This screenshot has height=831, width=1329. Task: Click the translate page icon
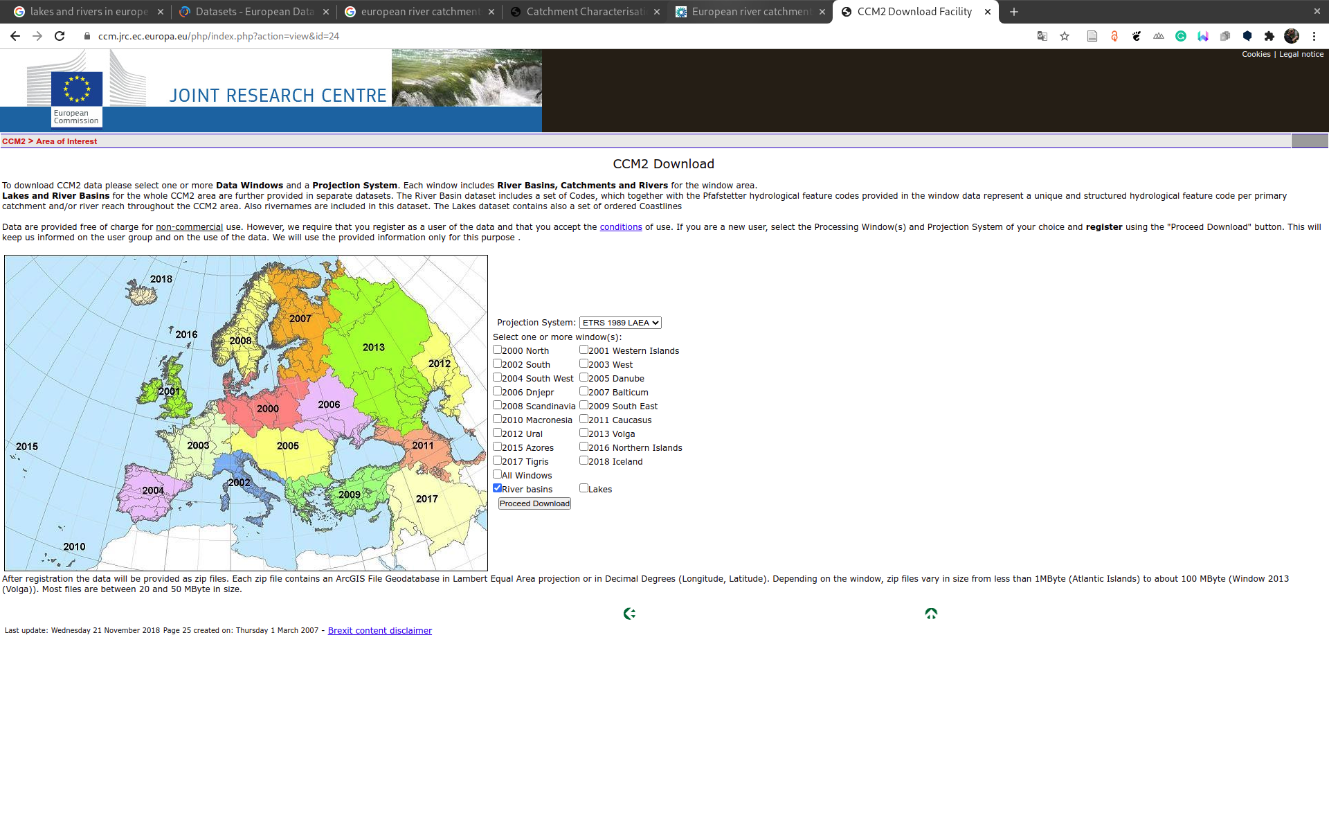click(x=1042, y=36)
